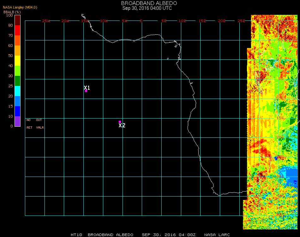Pick the purple 0-10% colorbar band
Viewport: 300px width, 237px height.
pyautogui.click(x=17, y=121)
